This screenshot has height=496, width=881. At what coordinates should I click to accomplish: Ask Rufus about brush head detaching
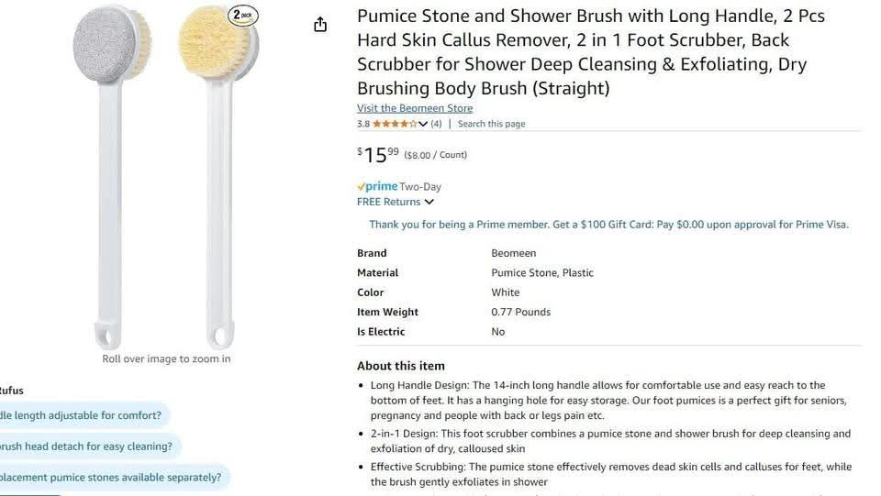[86, 446]
